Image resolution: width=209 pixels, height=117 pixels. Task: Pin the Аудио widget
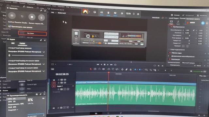(41, 40)
